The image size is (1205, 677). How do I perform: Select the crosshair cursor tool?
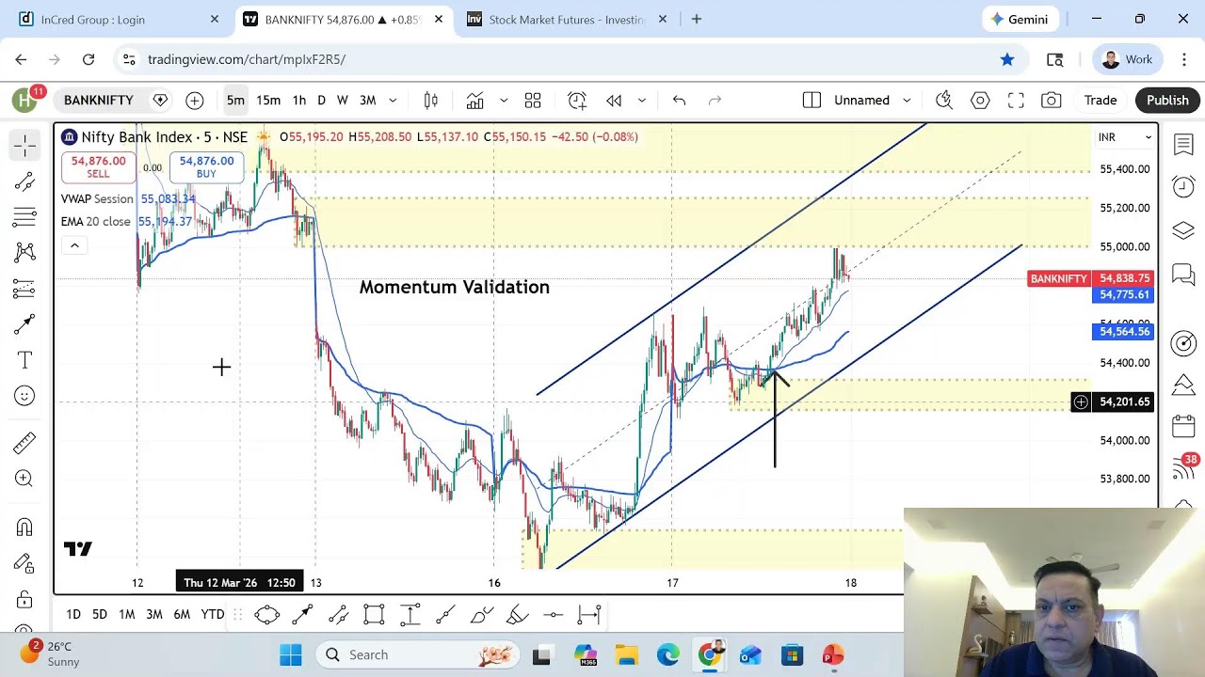24,145
